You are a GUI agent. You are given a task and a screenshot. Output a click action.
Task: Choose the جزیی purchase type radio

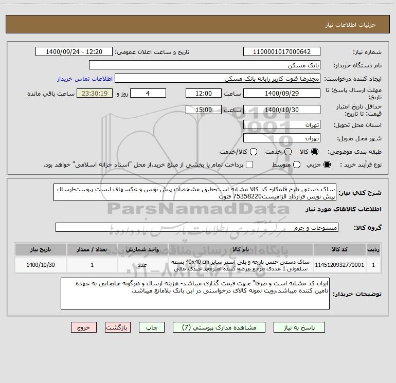327,165
